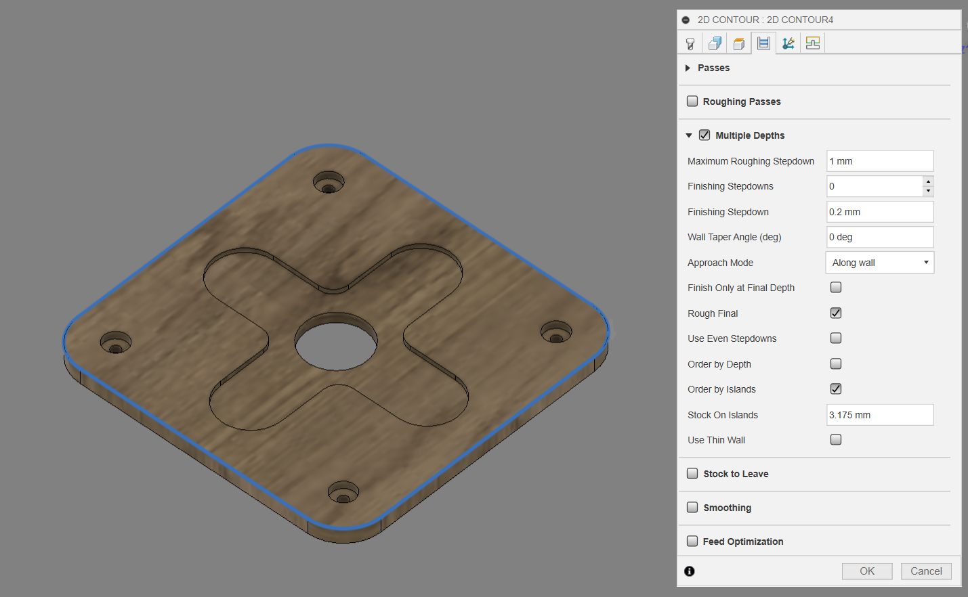Select the center circular hole in model

[x=336, y=342]
